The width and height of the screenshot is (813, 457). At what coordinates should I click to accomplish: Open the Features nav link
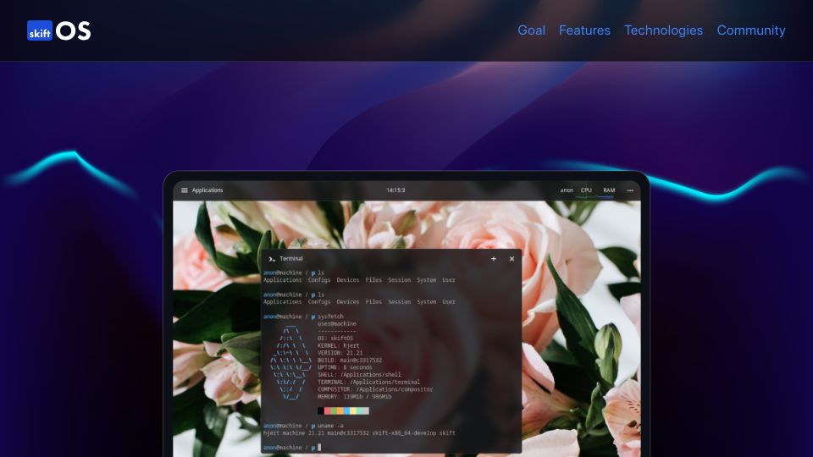[x=584, y=30]
